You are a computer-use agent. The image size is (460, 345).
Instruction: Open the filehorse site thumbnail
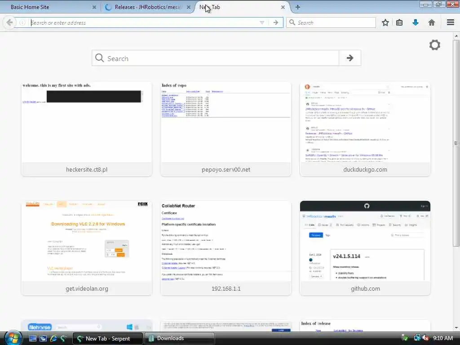87,326
